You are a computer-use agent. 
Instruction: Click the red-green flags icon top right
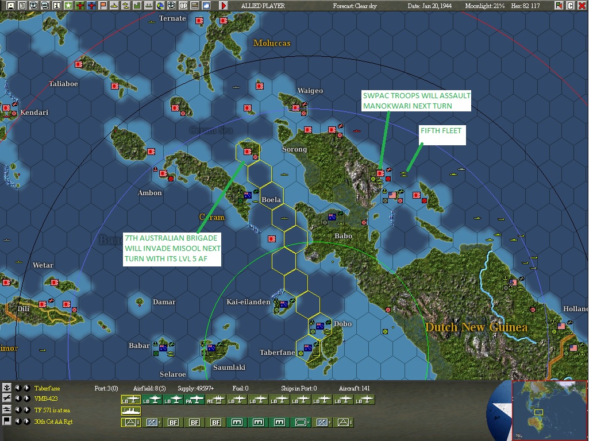[559, 5]
